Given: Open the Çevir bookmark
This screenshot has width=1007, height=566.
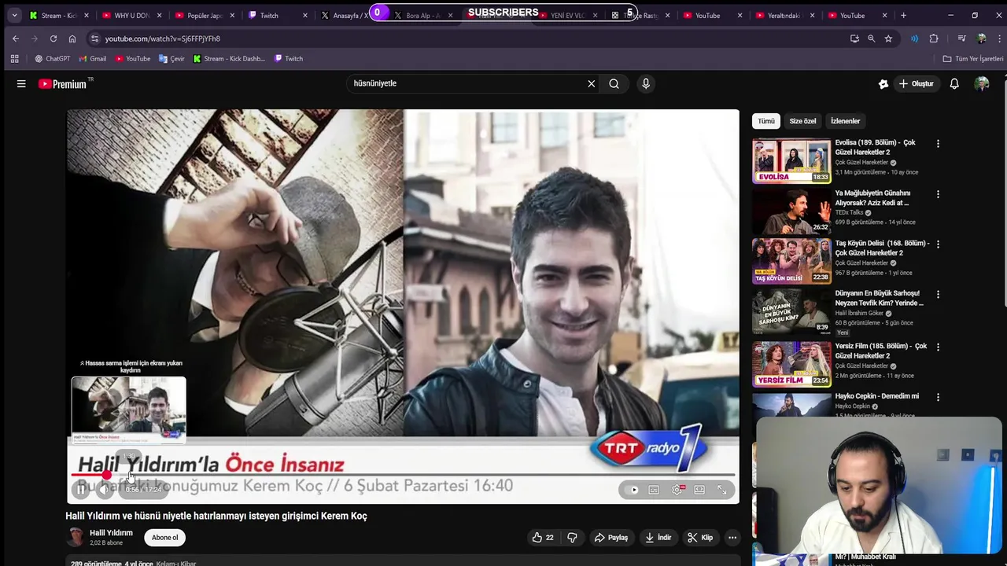Looking at the screenshot, I should 172,58.
